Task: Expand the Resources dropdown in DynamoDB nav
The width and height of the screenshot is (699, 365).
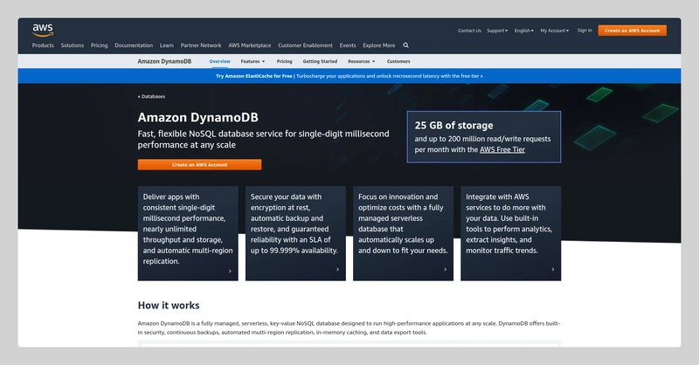Action: [362, 61]
